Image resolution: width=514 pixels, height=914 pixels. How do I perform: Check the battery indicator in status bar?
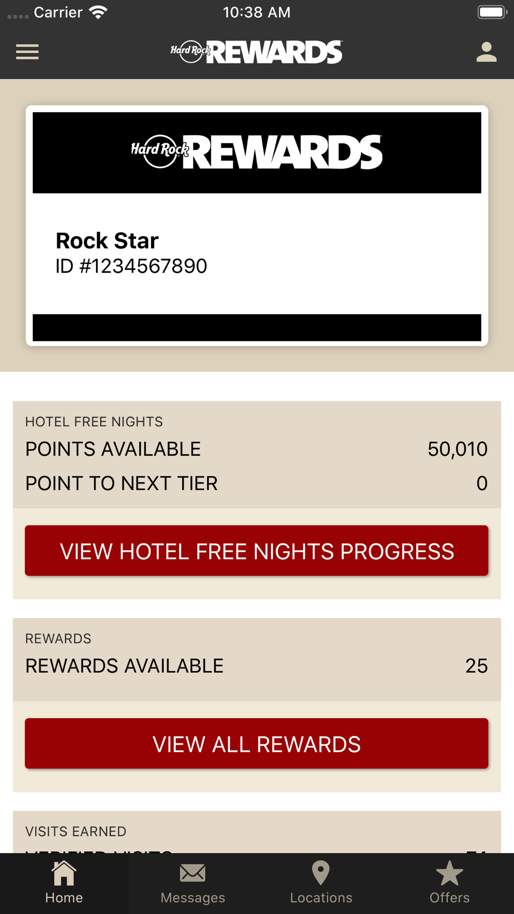[492, 12]
